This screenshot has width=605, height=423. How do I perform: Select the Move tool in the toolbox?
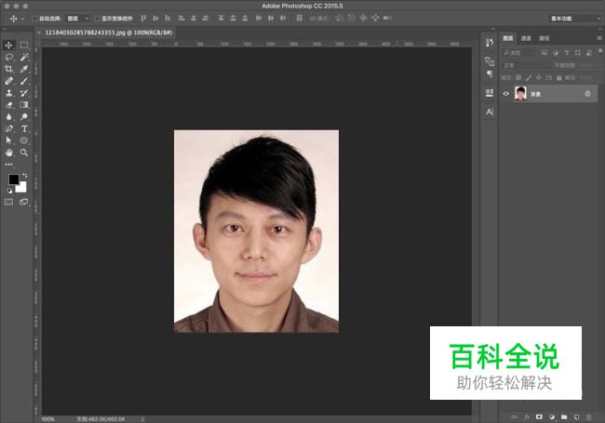click(9, 45)
